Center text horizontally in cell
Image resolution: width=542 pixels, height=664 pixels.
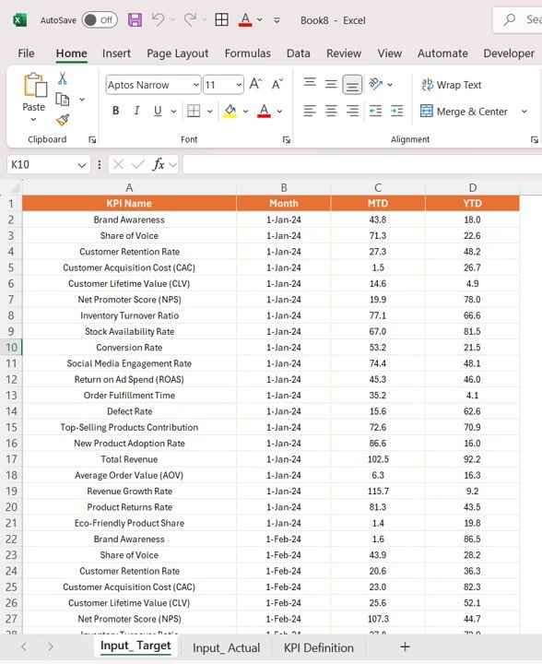(x=331, y=111)
